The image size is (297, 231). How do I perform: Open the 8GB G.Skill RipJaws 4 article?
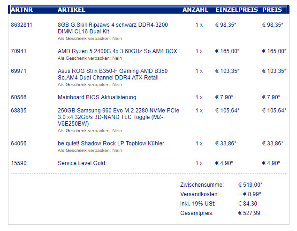point(113,28)
